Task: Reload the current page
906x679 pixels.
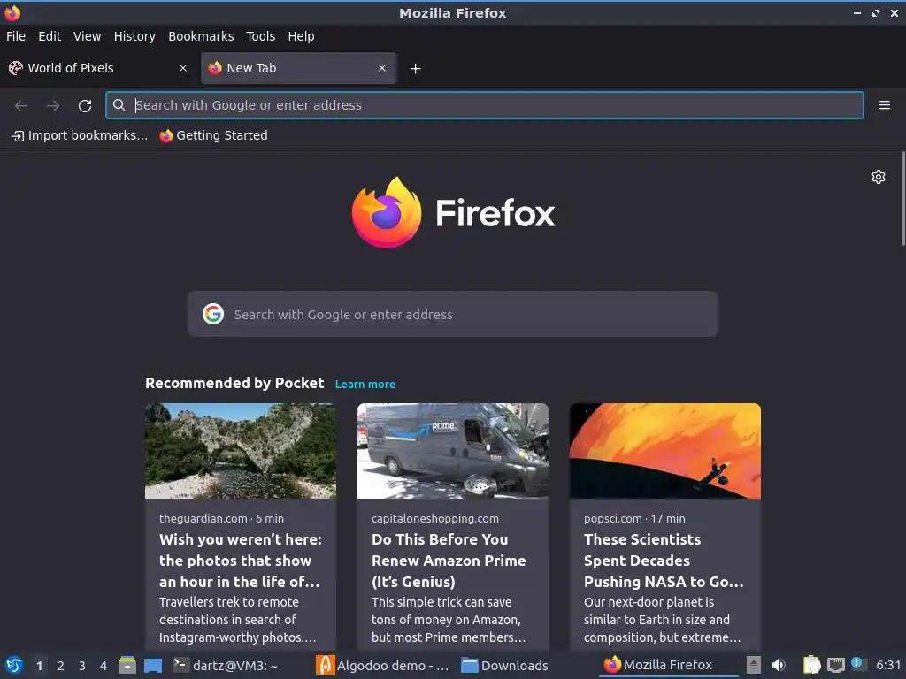Action: (x=85, y=106)
